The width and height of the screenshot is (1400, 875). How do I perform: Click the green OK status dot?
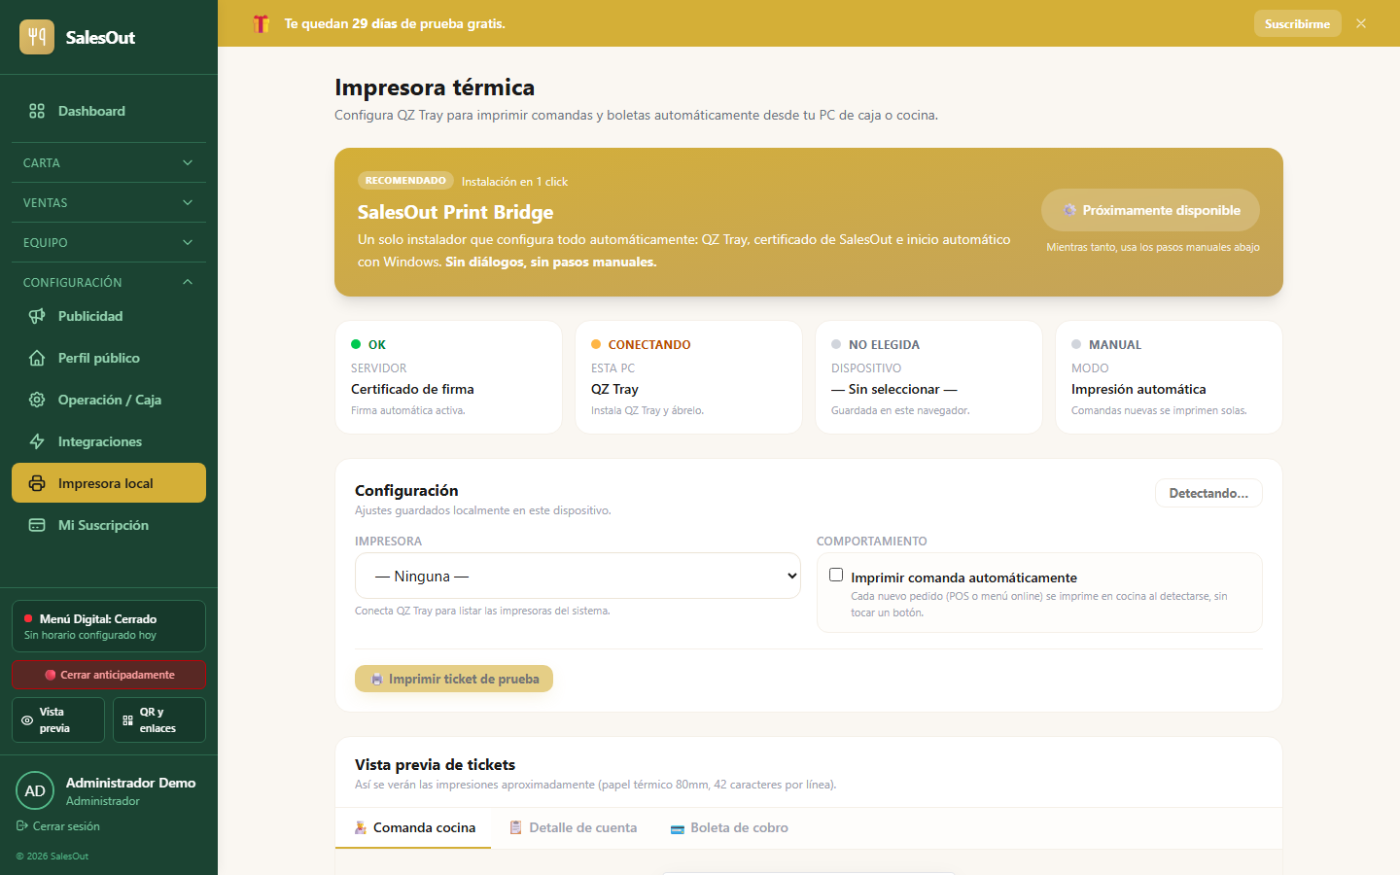(356, 344)
